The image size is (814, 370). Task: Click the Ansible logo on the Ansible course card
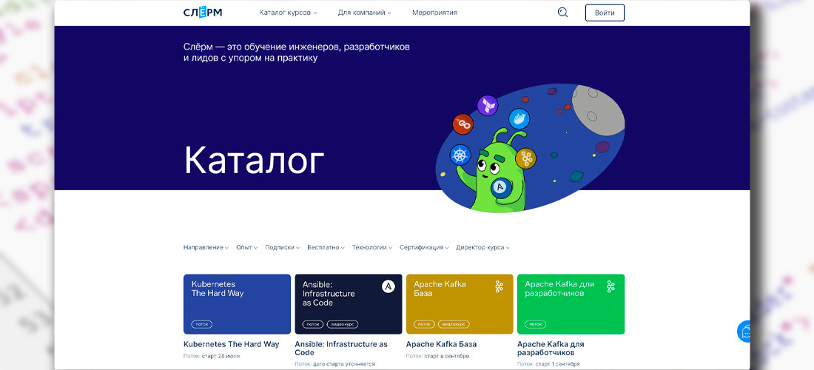(x=388, y=286)
